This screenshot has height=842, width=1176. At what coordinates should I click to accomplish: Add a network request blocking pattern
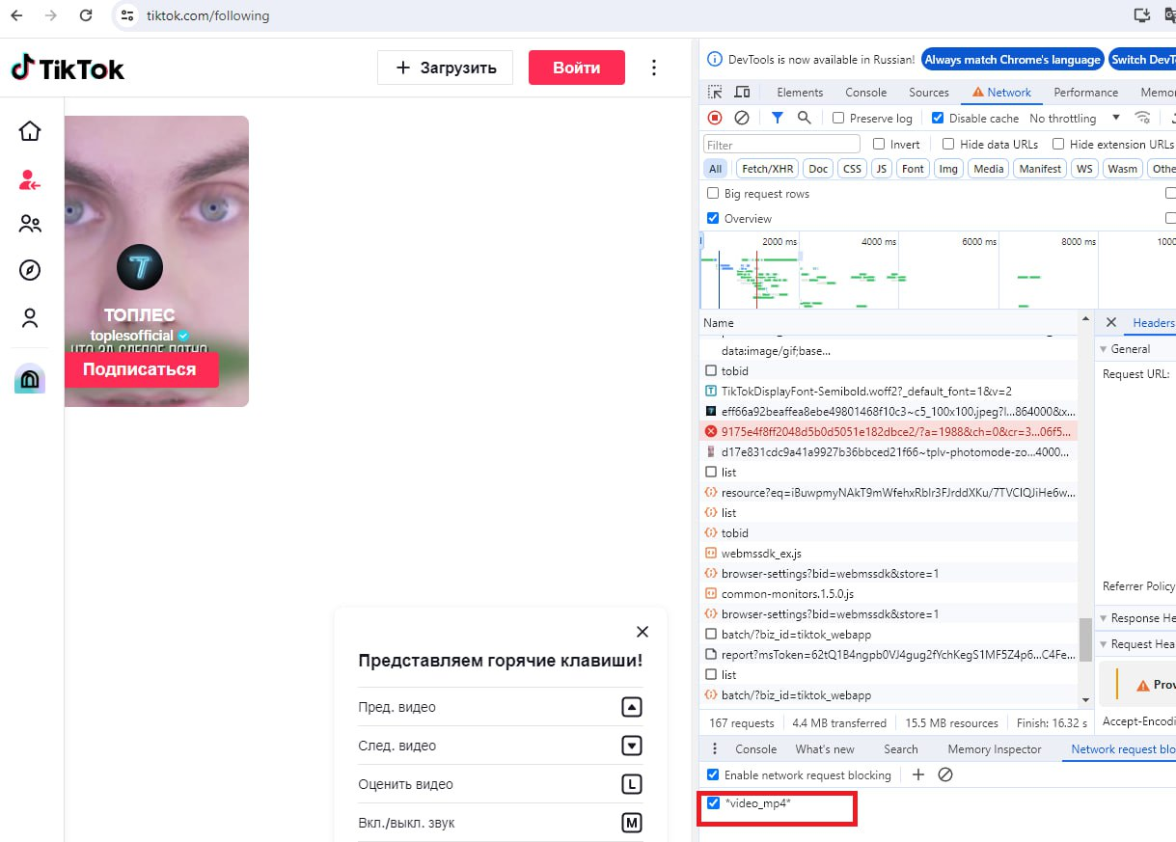pos(918,774)
